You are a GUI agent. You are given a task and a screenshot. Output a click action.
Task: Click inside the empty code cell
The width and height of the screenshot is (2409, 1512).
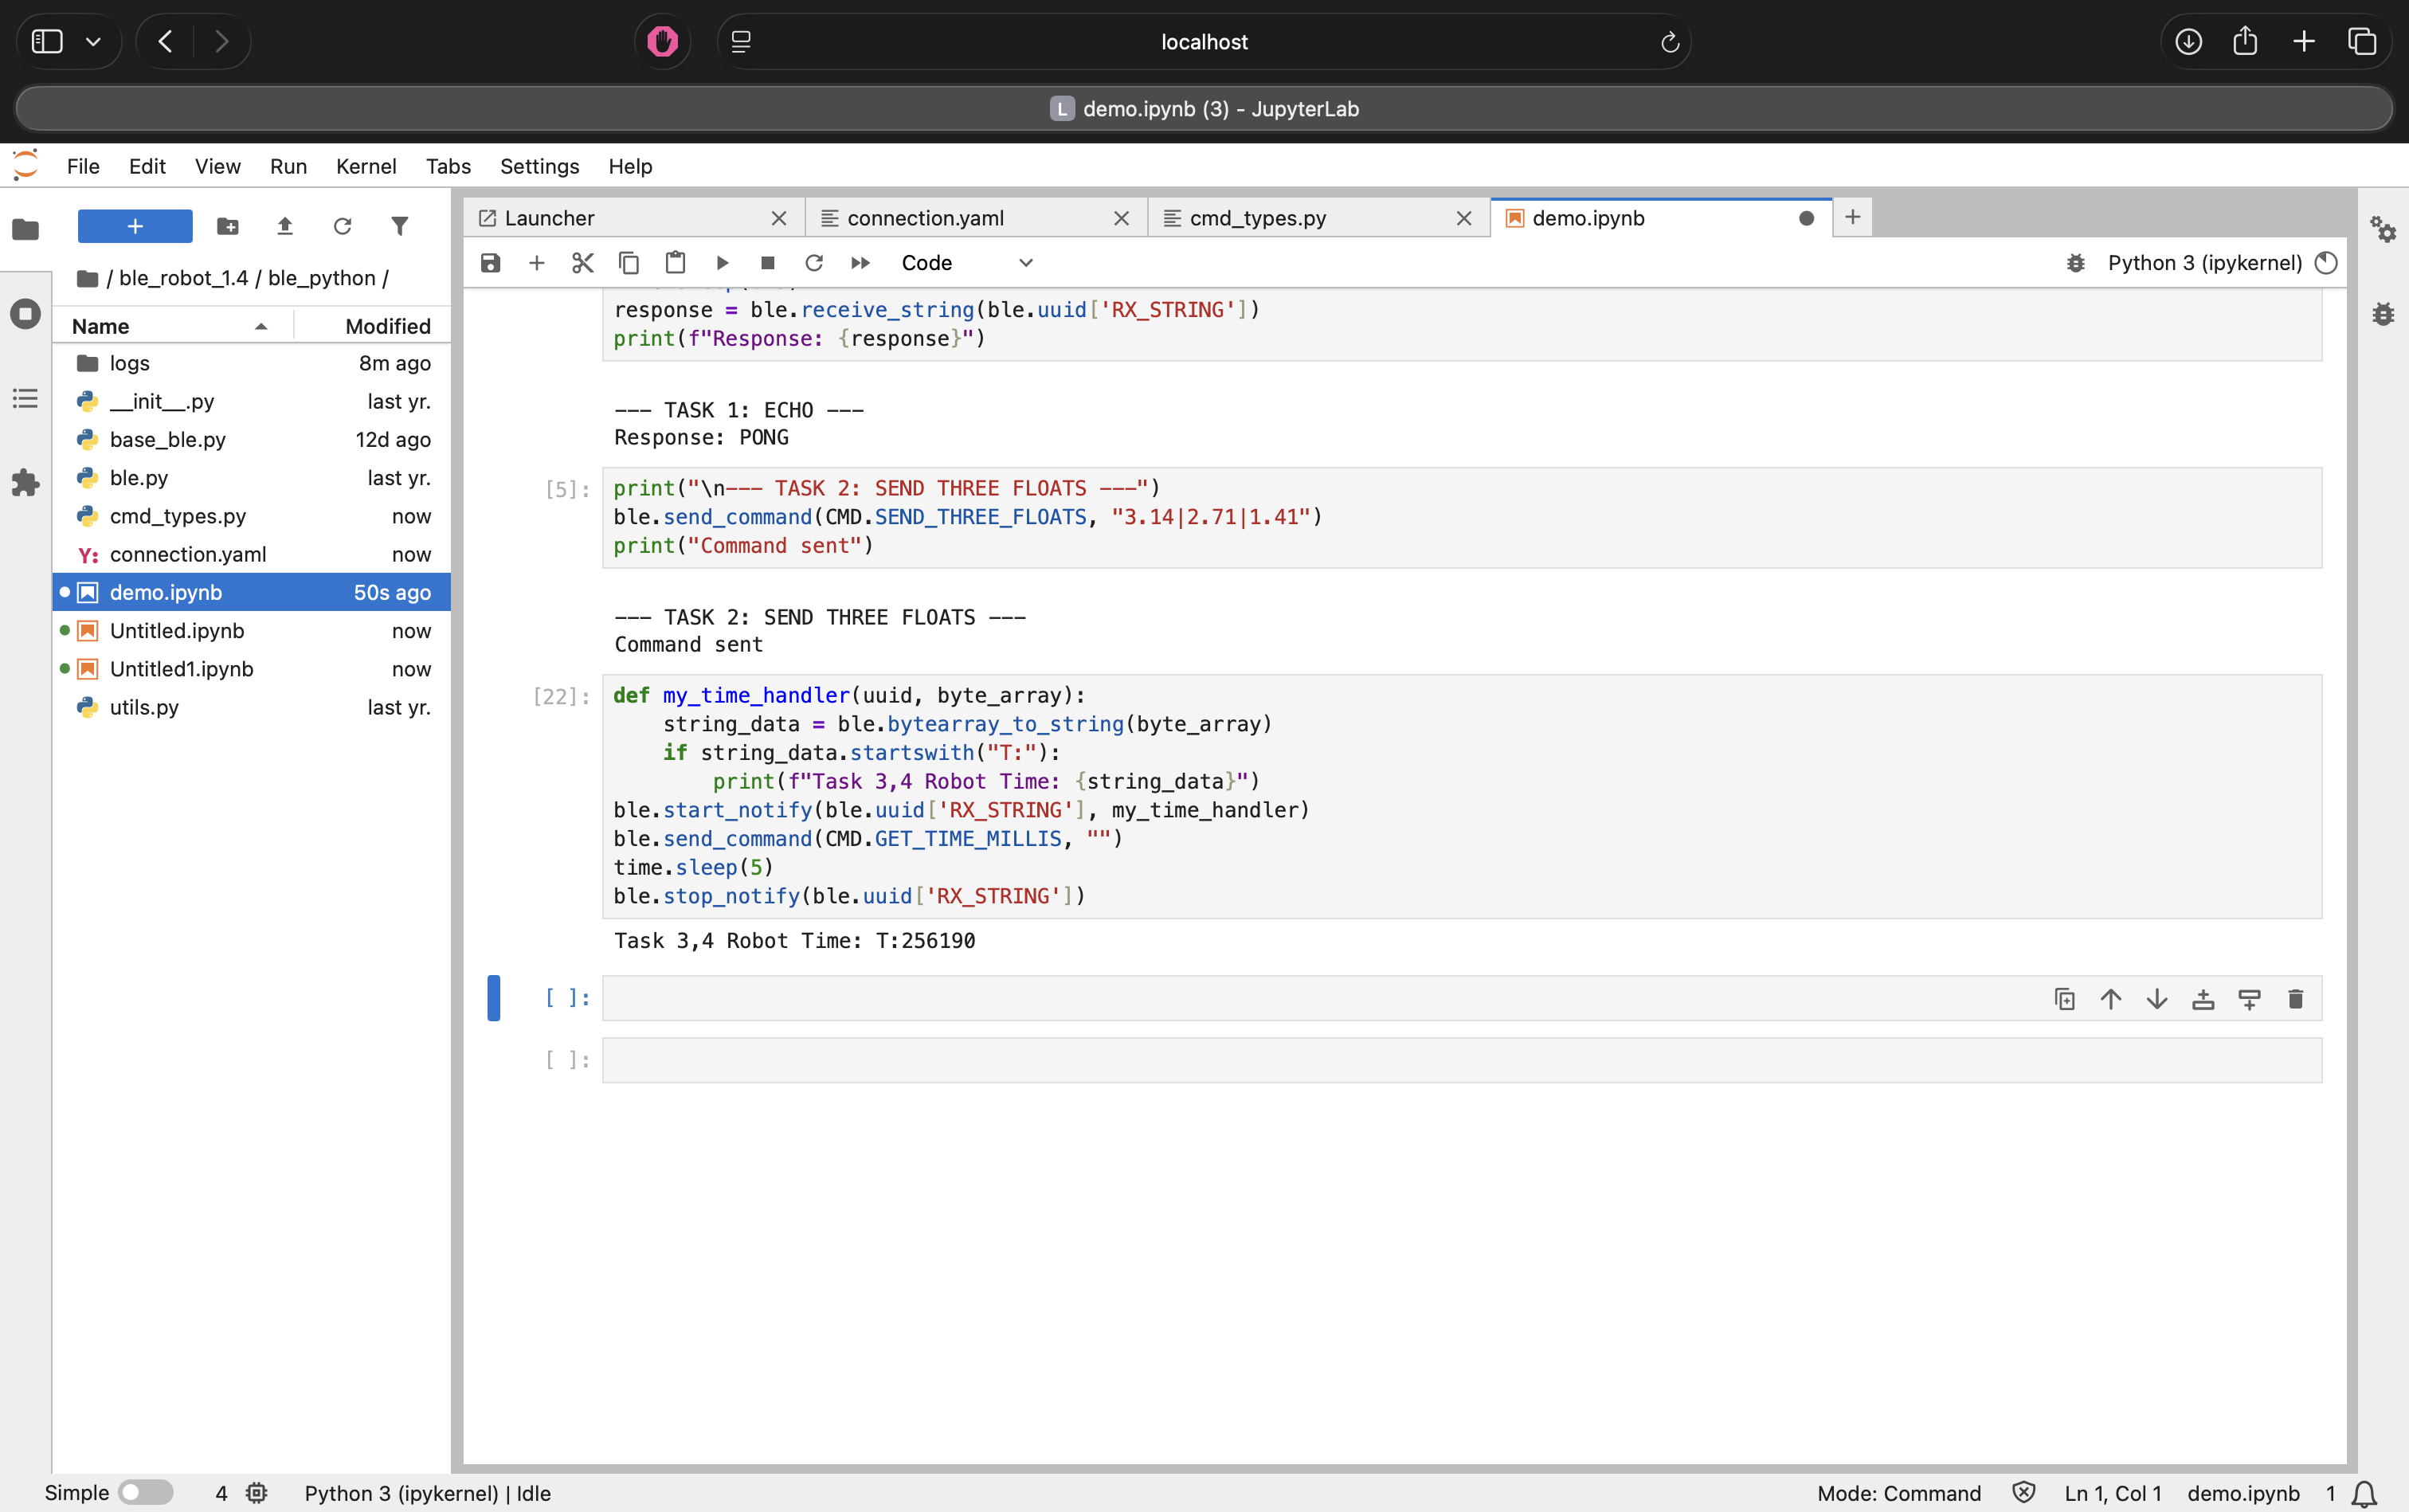point(1200,998)
